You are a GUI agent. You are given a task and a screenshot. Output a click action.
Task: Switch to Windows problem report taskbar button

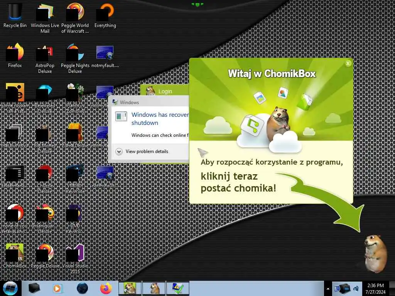(x=177, y=288)
